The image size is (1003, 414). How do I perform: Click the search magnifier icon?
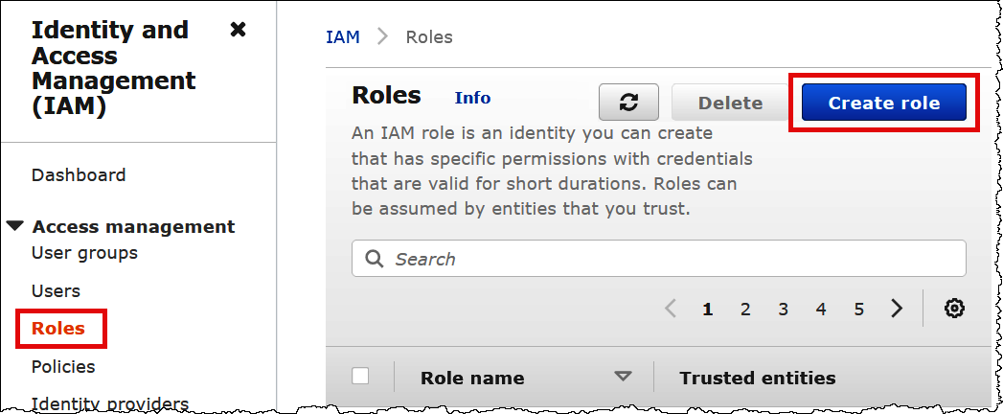(376, 259)
